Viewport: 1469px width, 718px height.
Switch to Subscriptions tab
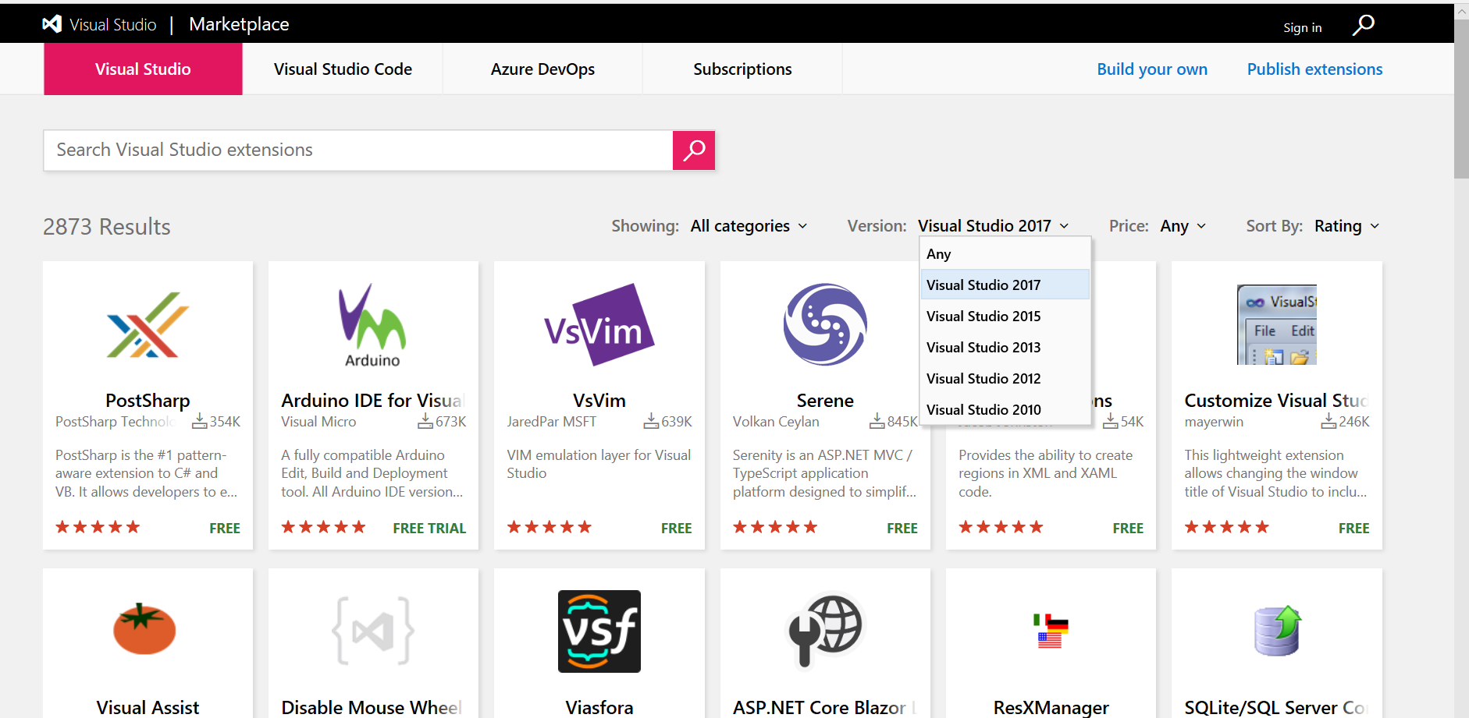coord(742,69)
